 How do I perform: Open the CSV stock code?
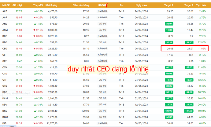click(x=5, y=67)
